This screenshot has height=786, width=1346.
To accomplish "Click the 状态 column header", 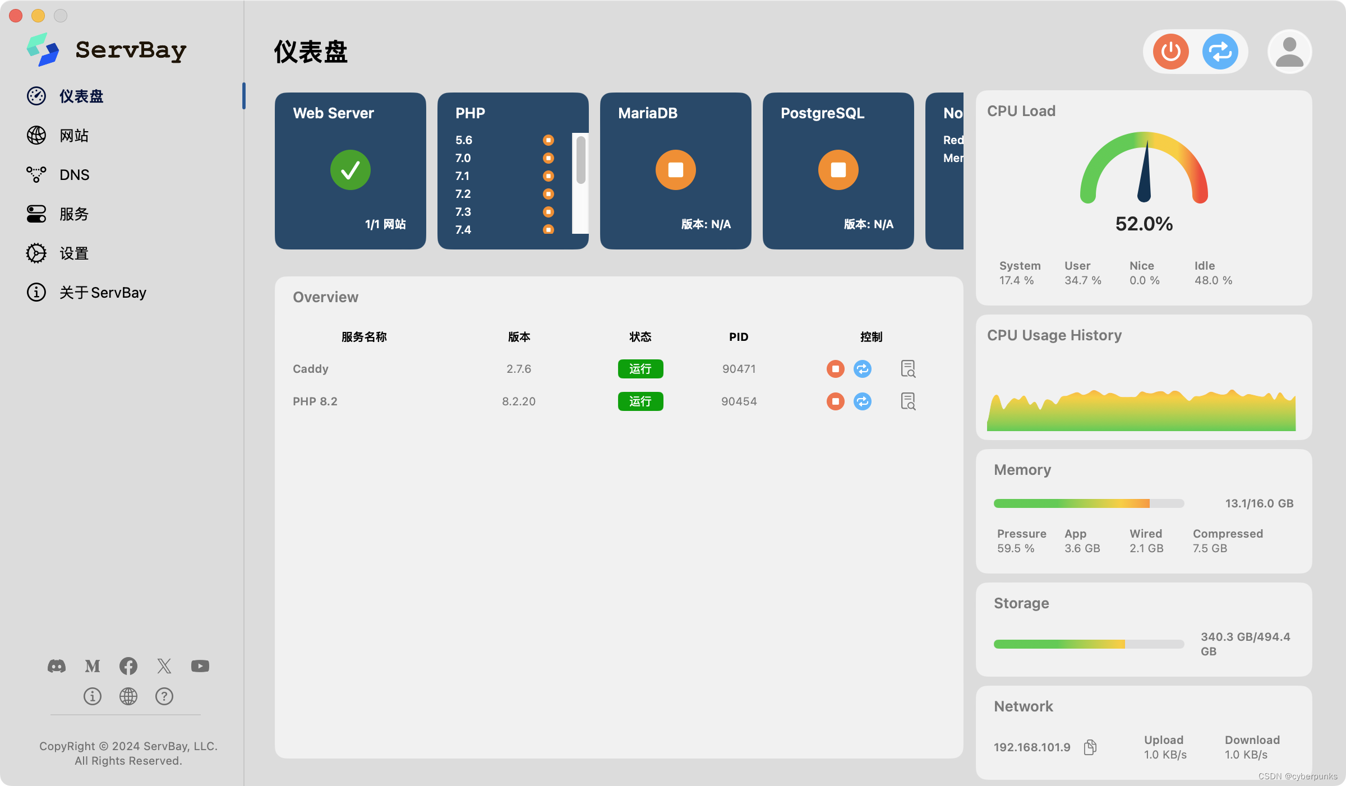I will coord(640,337).
